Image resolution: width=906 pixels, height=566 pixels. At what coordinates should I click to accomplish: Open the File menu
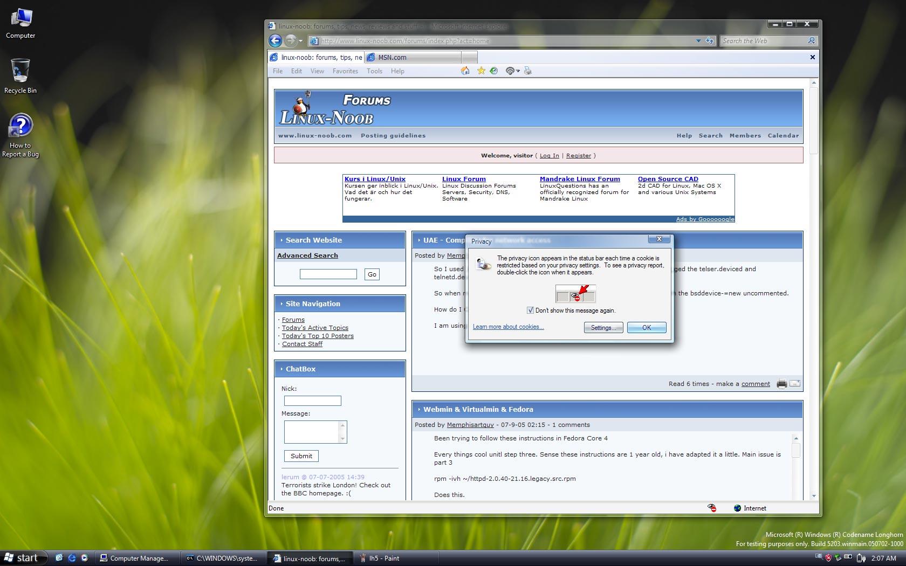pyautogui.click(x=278, y=71)
